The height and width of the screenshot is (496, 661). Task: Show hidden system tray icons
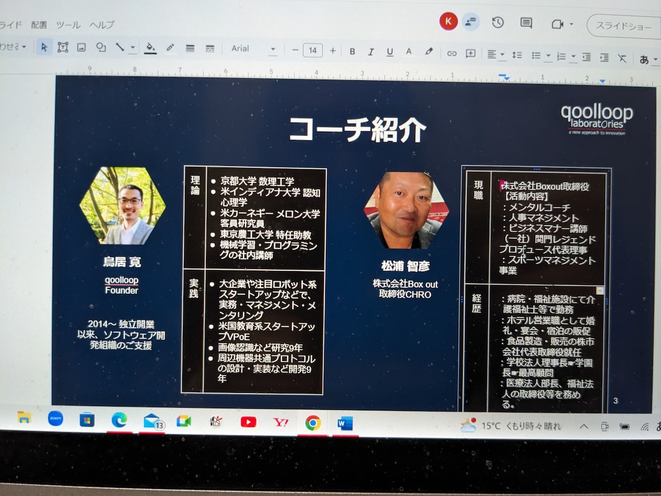(x=584, y=427)
